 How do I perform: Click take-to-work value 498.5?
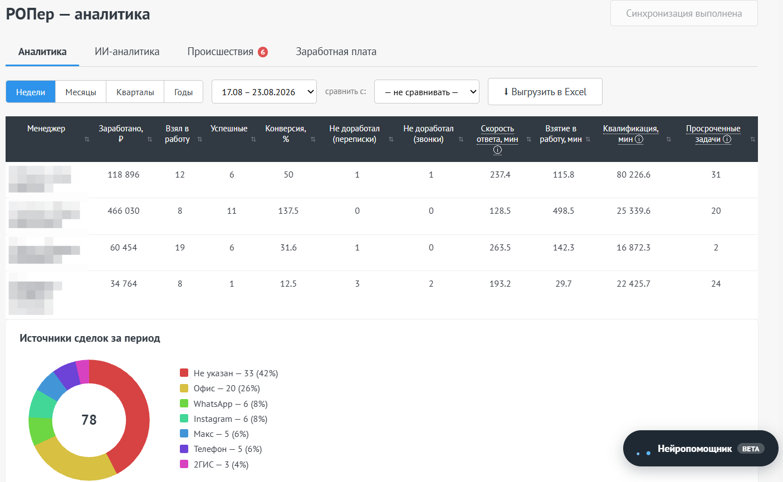pos(564,211)
